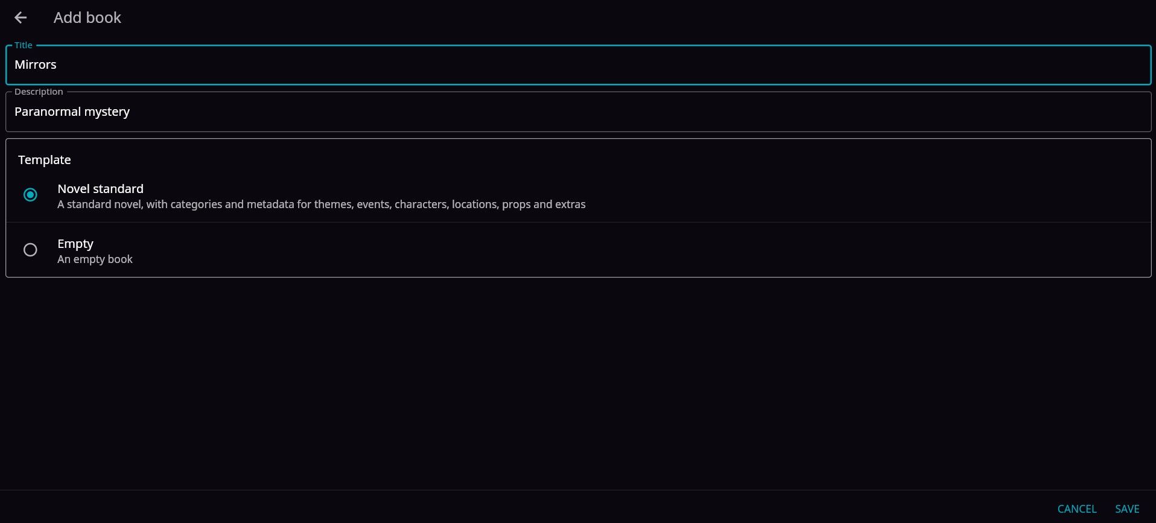Screen dimensions: 1156x523
Task: Click the 'A standard novel, with categories' description
Action: (x=321, y=204)
